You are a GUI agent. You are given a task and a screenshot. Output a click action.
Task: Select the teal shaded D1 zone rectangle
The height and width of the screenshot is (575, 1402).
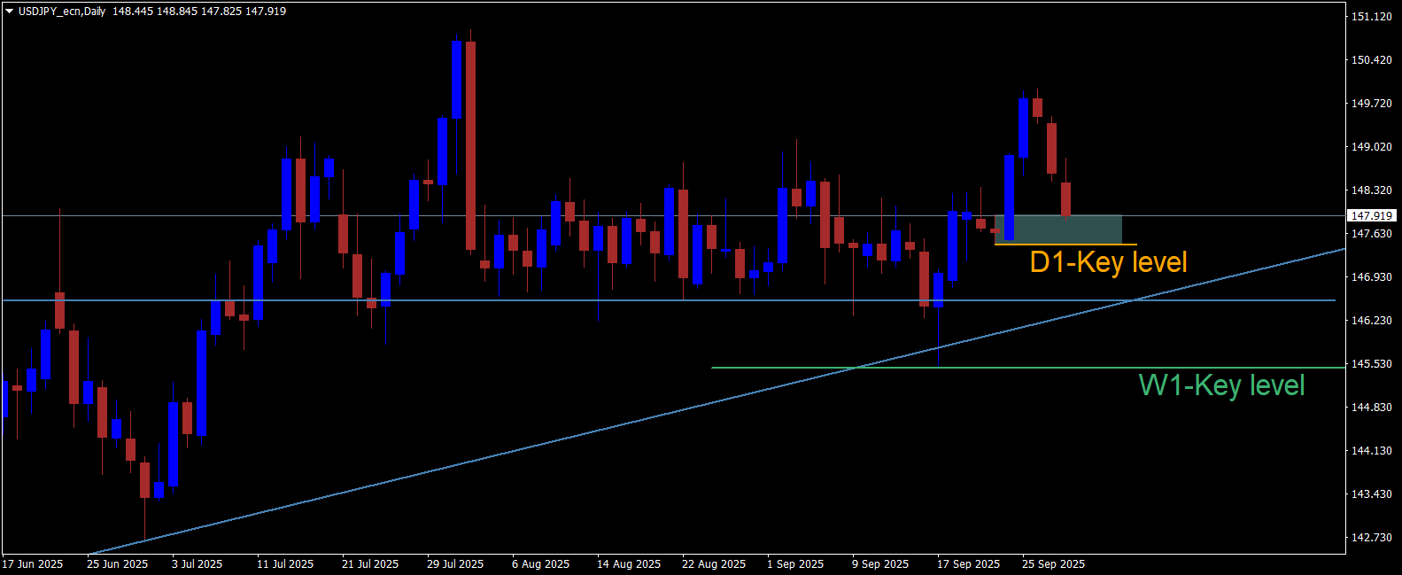[1058, 229]
